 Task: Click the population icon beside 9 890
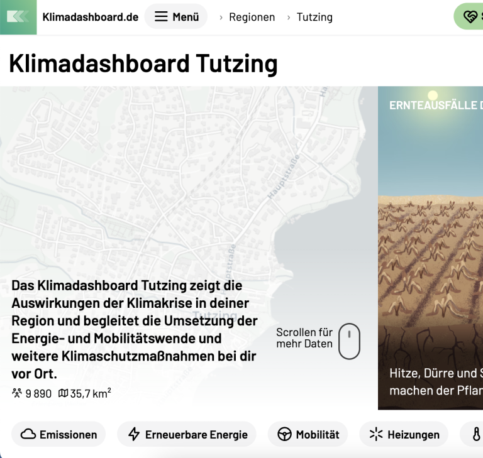coord(17,393)
